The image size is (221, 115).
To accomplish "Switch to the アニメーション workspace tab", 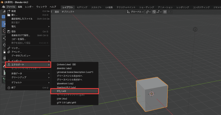I will click(x=165, y=7).
